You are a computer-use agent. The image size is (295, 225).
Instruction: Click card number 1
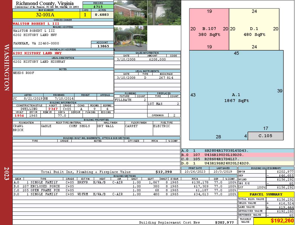tap(85, 15)
